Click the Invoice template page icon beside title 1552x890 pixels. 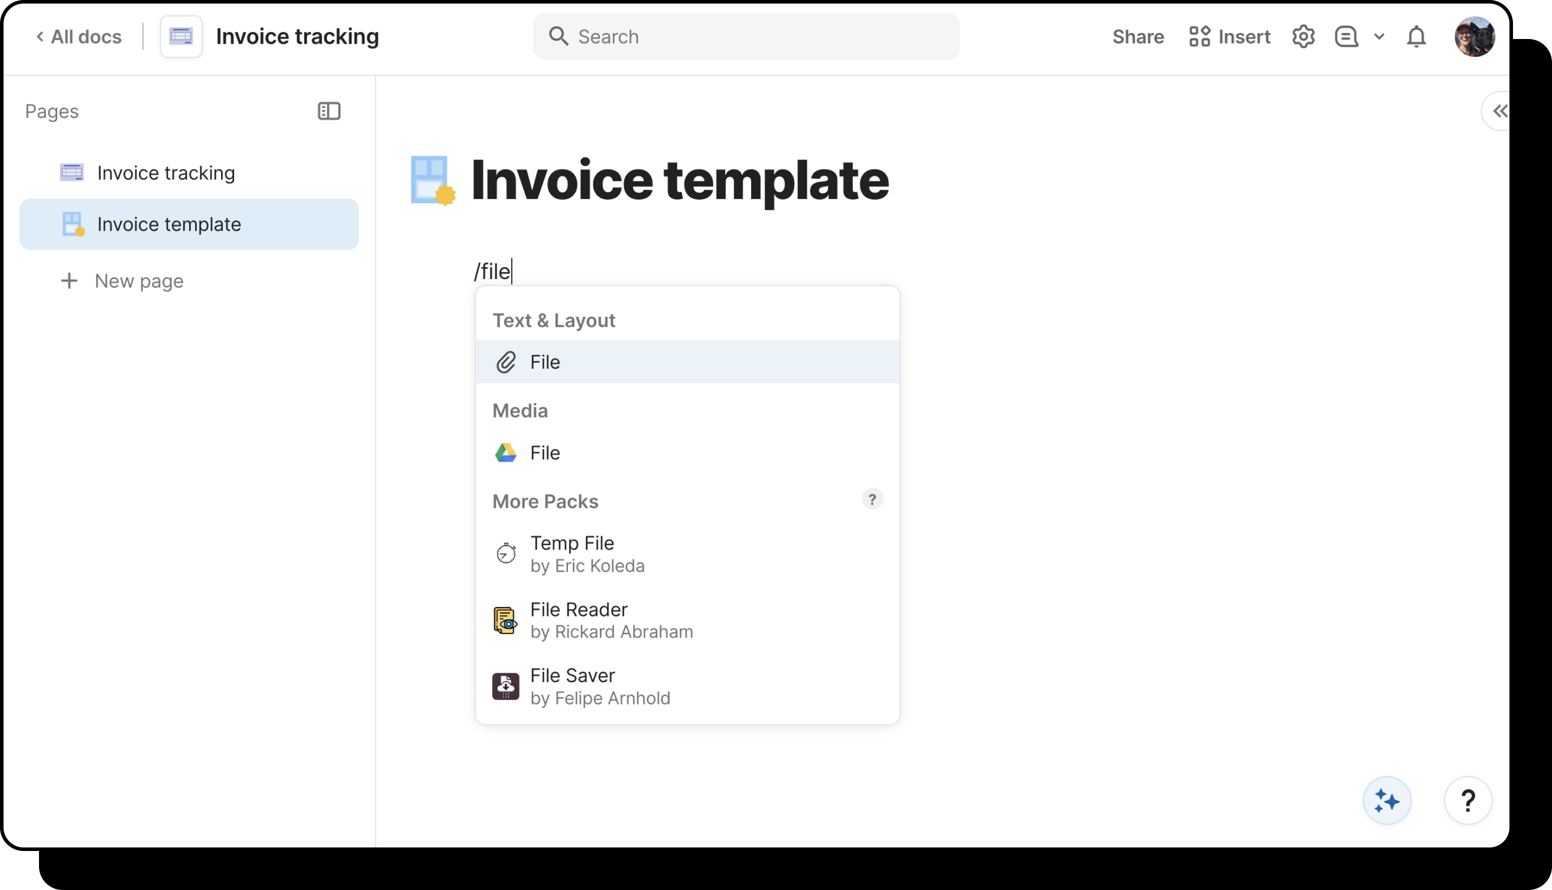click(433, 180)
